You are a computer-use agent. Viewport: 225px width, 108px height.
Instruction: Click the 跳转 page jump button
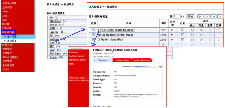(x=190, y=16)
